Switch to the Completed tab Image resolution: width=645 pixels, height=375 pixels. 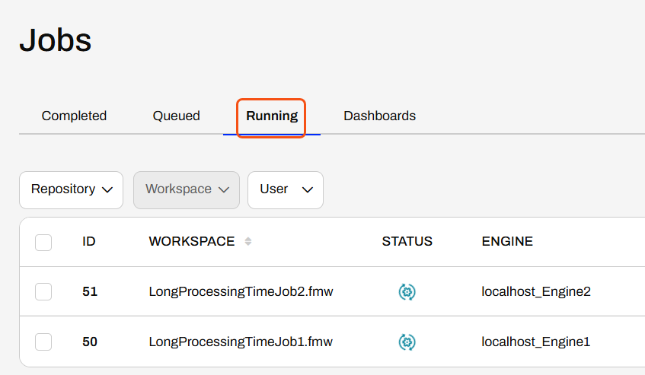coord(74,116)
